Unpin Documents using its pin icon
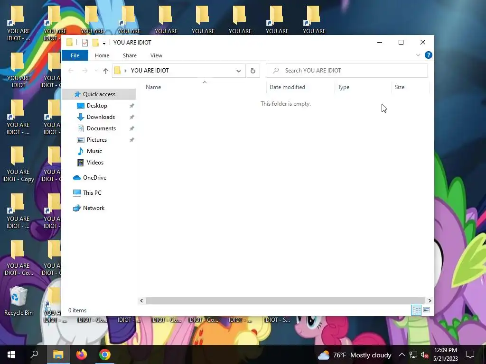This screenshot has width=486, height=364. pyautogui.click(x=132, y=128)
